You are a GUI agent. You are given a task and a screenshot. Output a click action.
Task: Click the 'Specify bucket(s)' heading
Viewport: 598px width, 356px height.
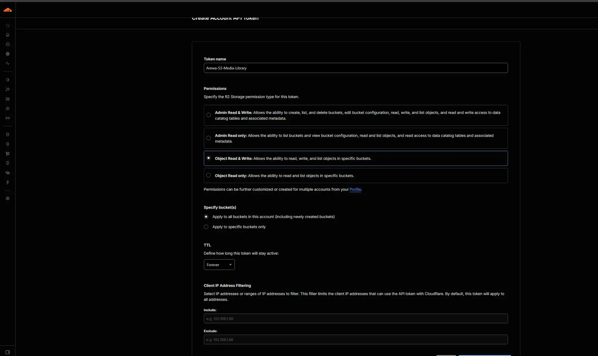pos(220,207)
